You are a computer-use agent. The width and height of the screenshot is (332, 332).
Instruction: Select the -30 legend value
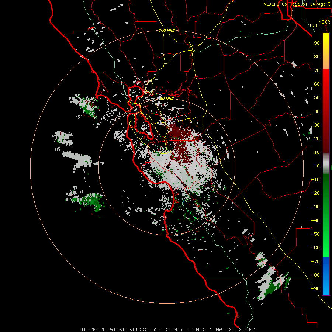click(315, 207)
